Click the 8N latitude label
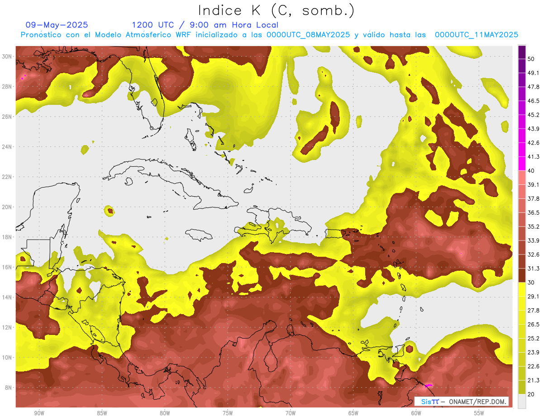 pyautogui.click(x=9, y=387)
